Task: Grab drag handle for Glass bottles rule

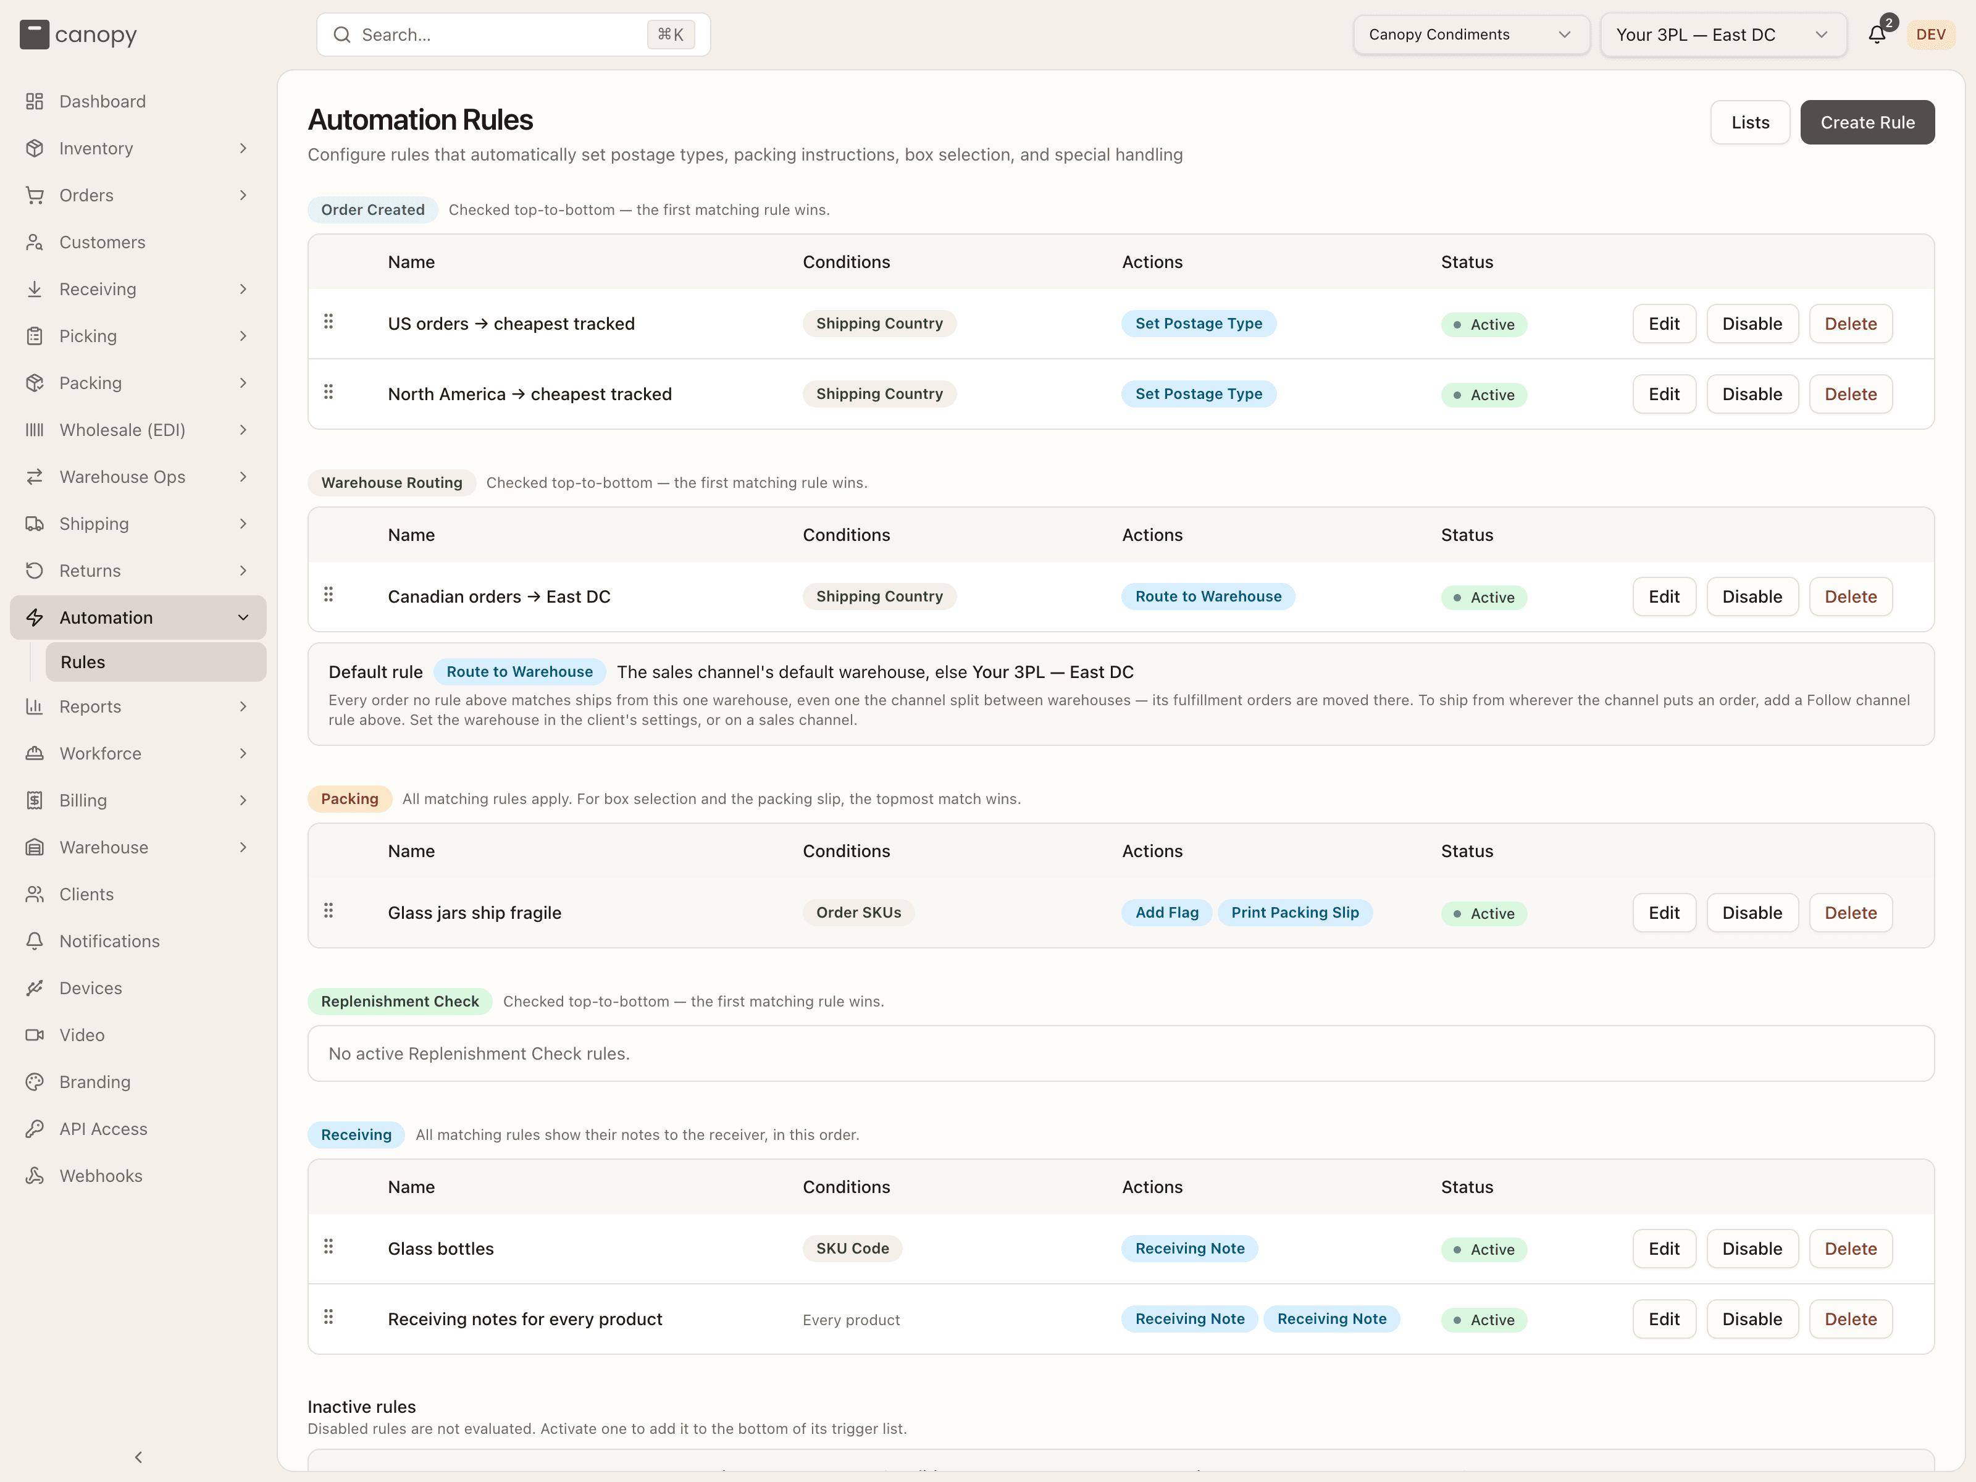Action: (x=329, y=1246)
